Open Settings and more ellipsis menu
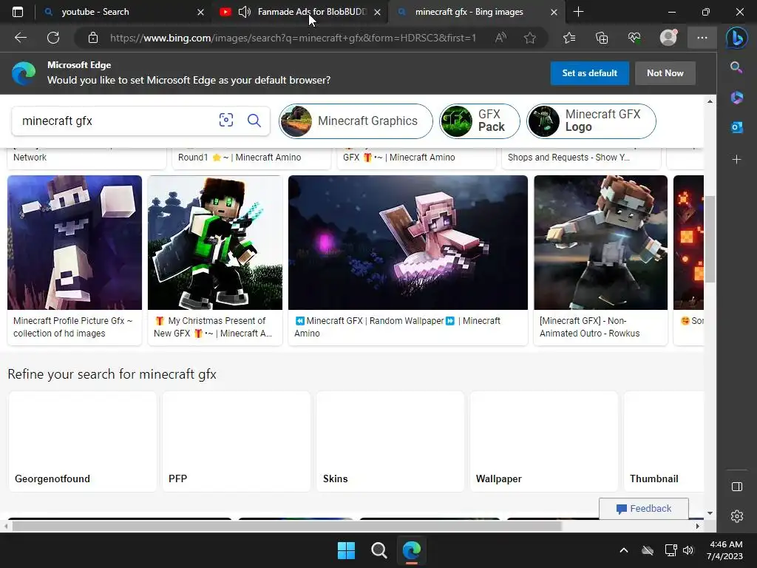The image size is (757, 568). (702, 38)
